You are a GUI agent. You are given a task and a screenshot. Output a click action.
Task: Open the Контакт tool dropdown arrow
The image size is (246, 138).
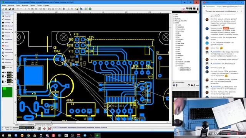coord(13,23)
